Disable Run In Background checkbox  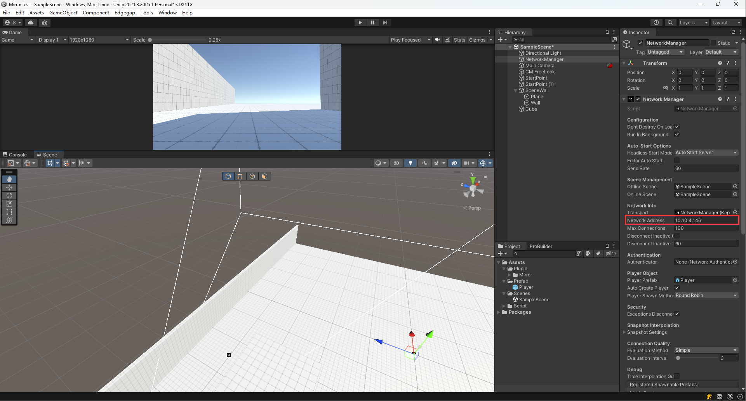[677, 135]
